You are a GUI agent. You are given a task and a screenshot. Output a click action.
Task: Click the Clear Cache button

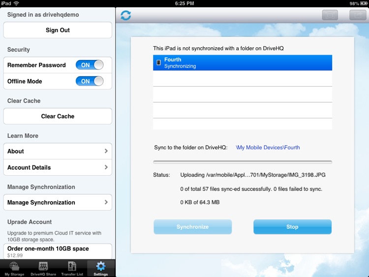[x=58, y=116]
